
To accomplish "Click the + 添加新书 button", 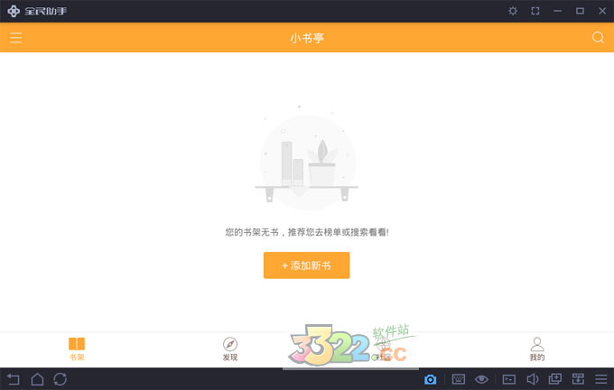I will pyautogui.click(x=306, y=265).
